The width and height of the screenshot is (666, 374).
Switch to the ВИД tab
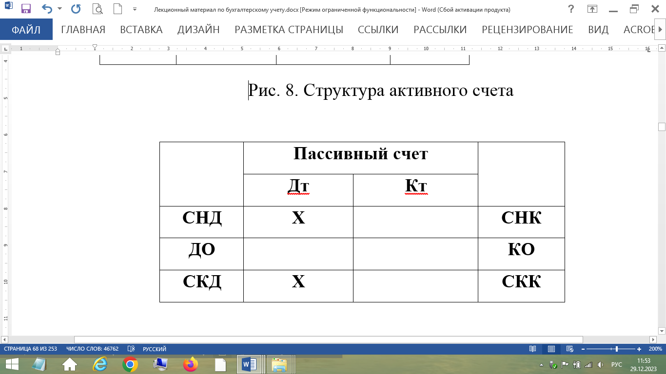click(x=598, y=30)
